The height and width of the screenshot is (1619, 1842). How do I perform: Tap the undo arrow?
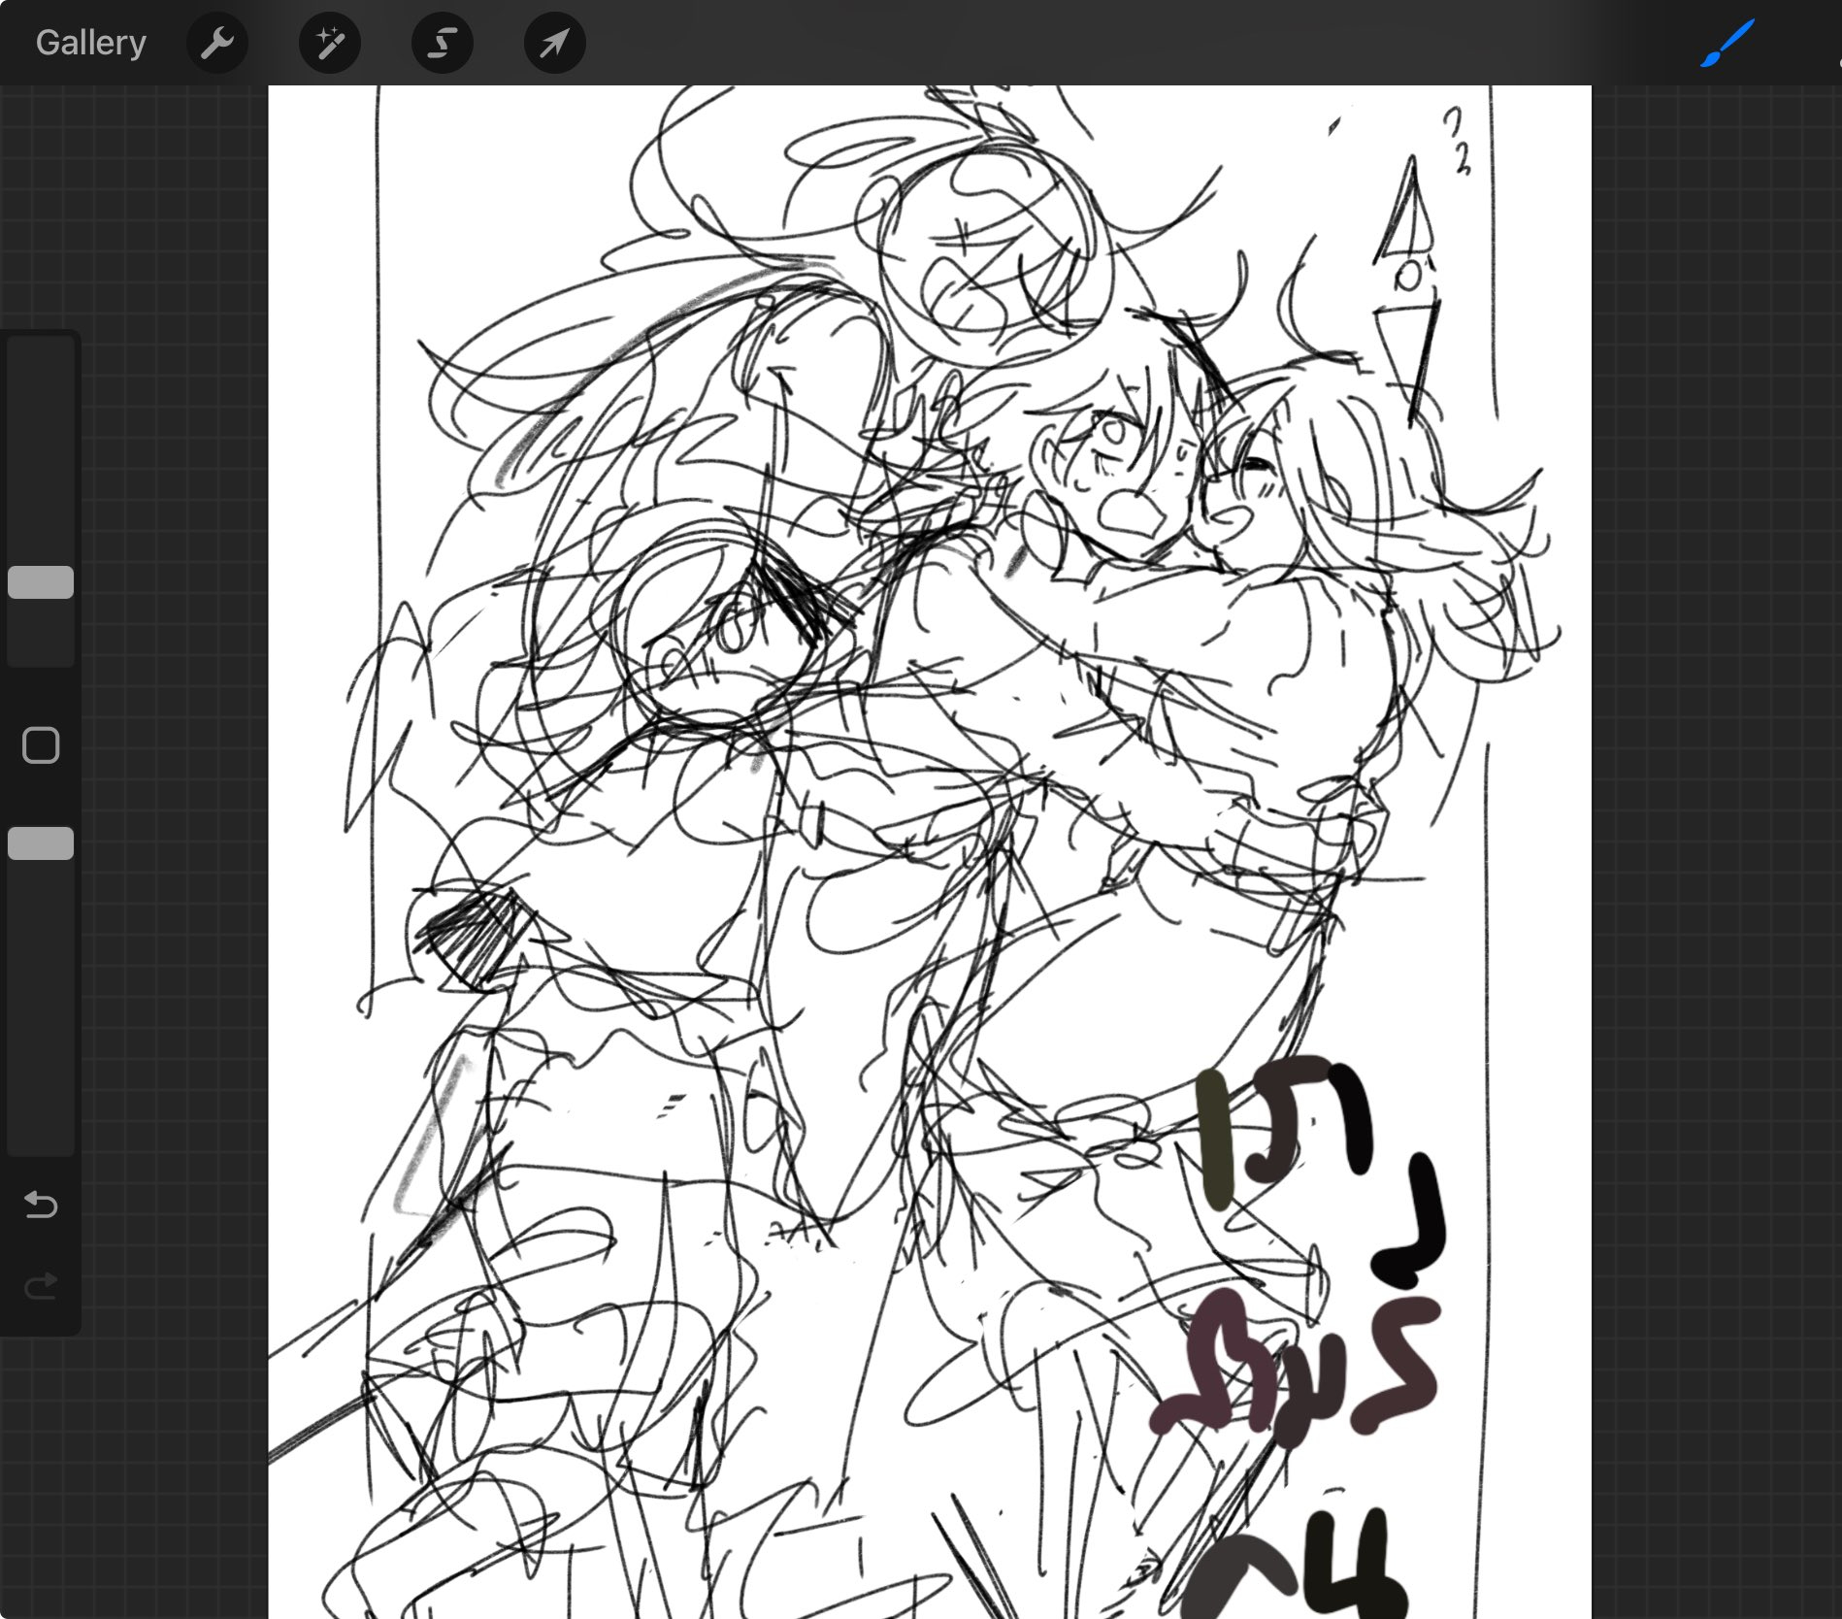click(x=41, y=1205)
